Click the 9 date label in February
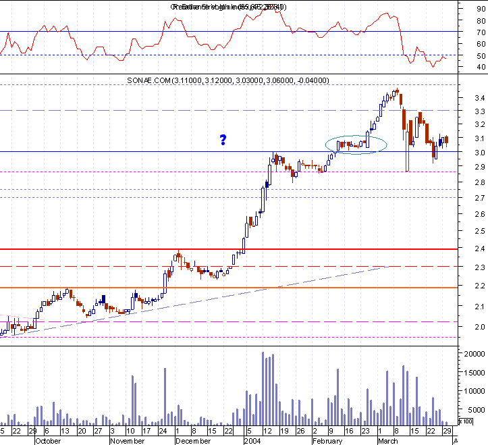488x445 pixels. point(331,431)
